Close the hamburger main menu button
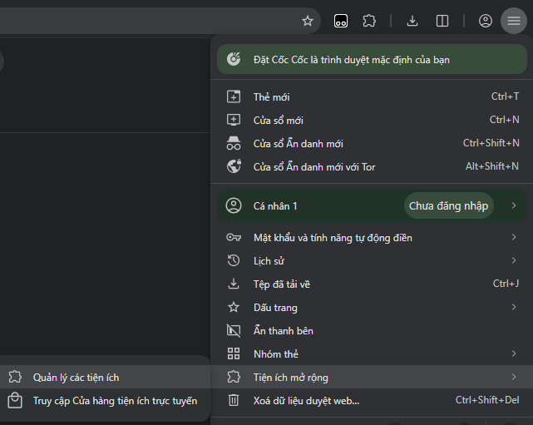Screen dimensions: 533x425 tap(514, 21)
